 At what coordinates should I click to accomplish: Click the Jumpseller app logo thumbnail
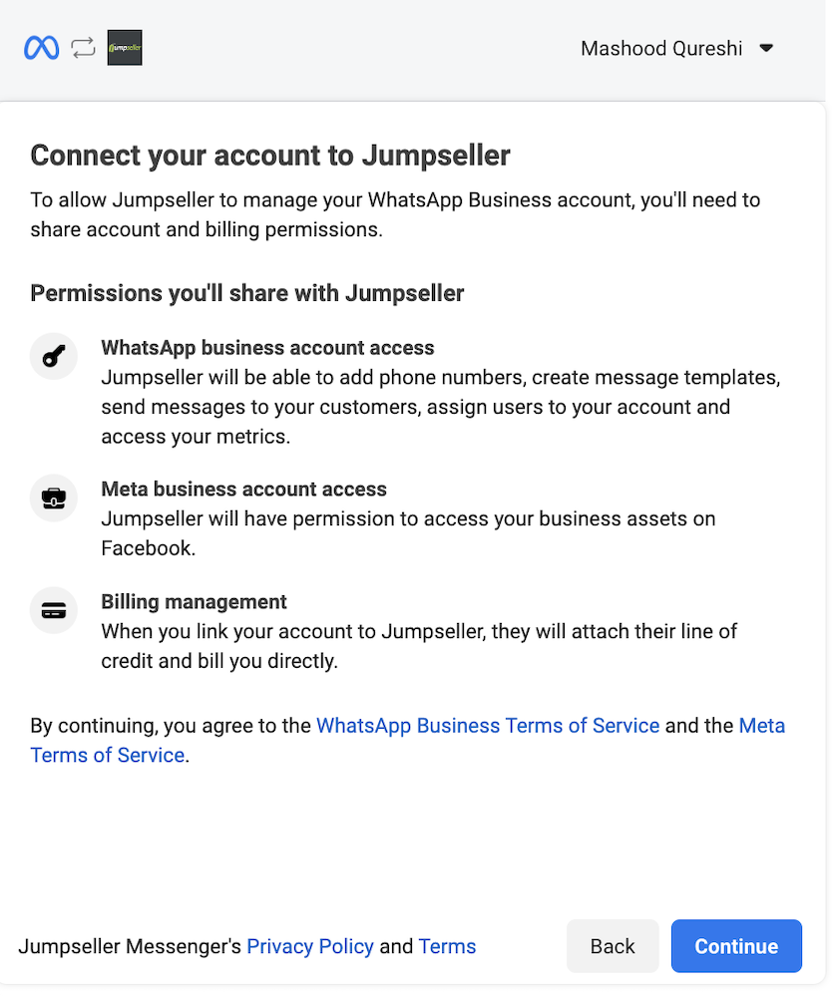125,48
